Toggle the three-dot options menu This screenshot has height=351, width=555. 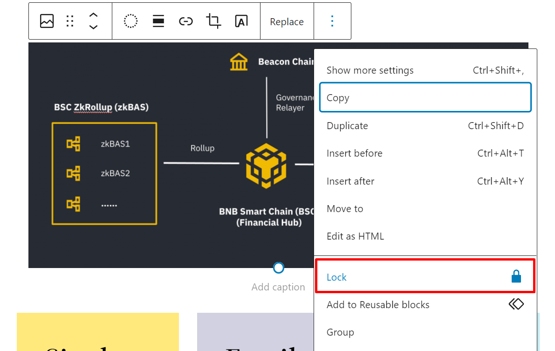(x=332, y=21)
